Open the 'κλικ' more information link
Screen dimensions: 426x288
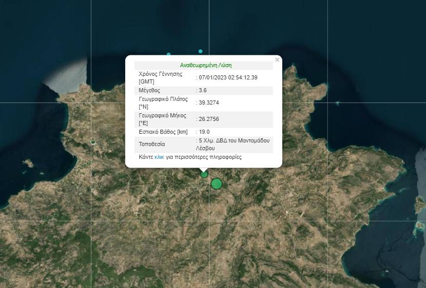pos(159,157)
